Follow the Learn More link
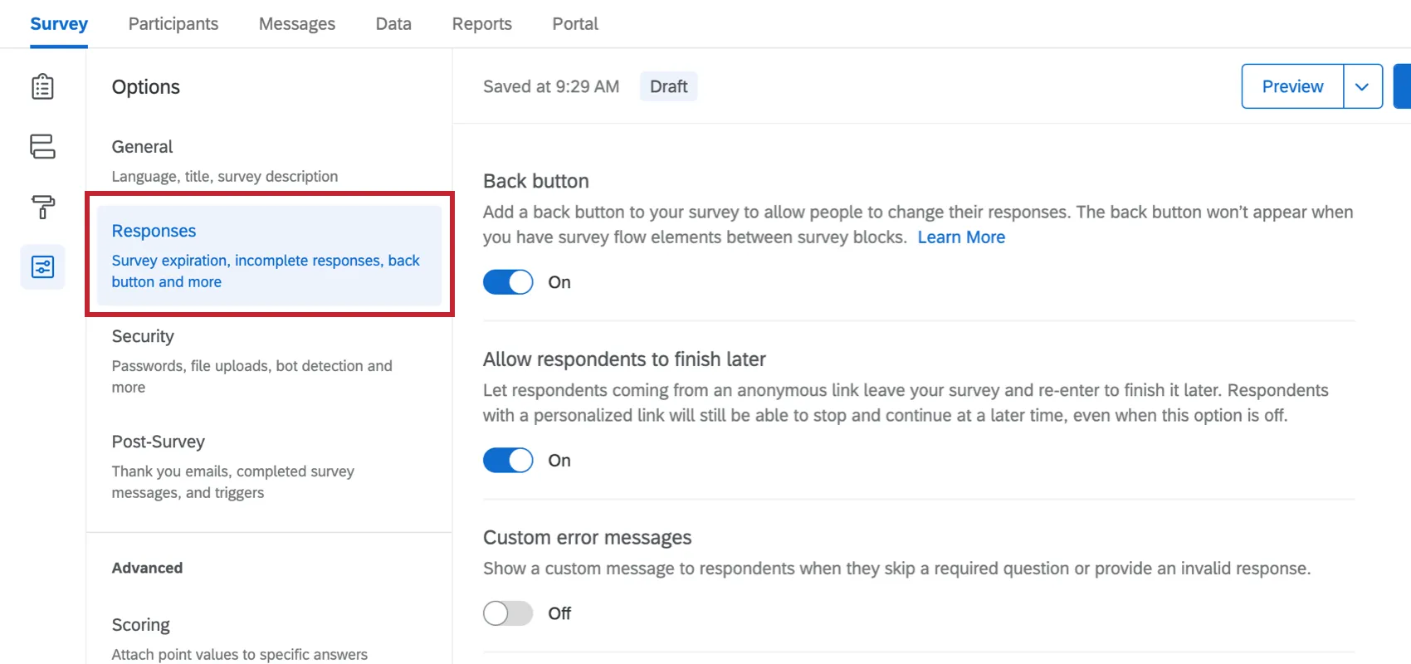Screen dimensions: 1411x664 pos(961,237)
